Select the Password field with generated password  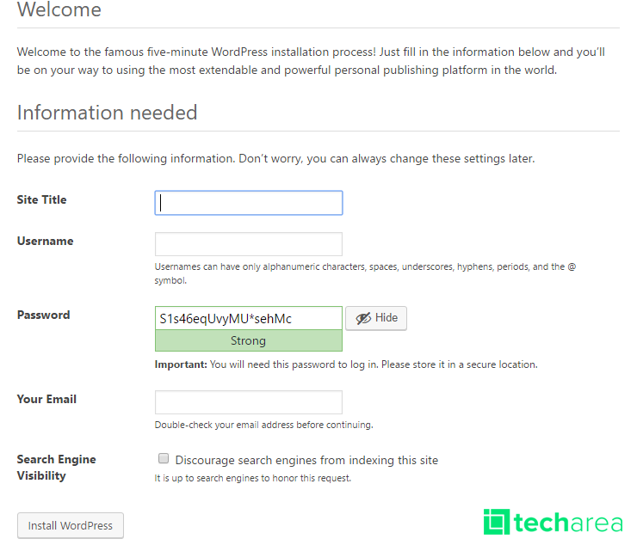pos(249,318)
